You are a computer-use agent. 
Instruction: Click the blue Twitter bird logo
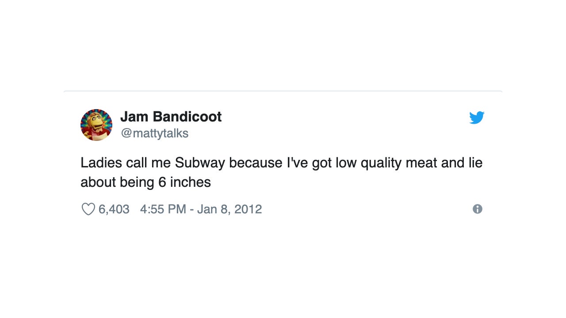(x=477, y=118)
